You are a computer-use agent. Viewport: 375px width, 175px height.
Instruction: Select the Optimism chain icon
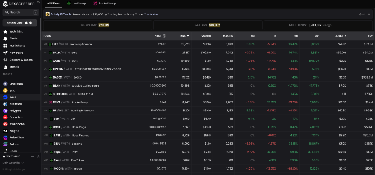tap(5, 118)
